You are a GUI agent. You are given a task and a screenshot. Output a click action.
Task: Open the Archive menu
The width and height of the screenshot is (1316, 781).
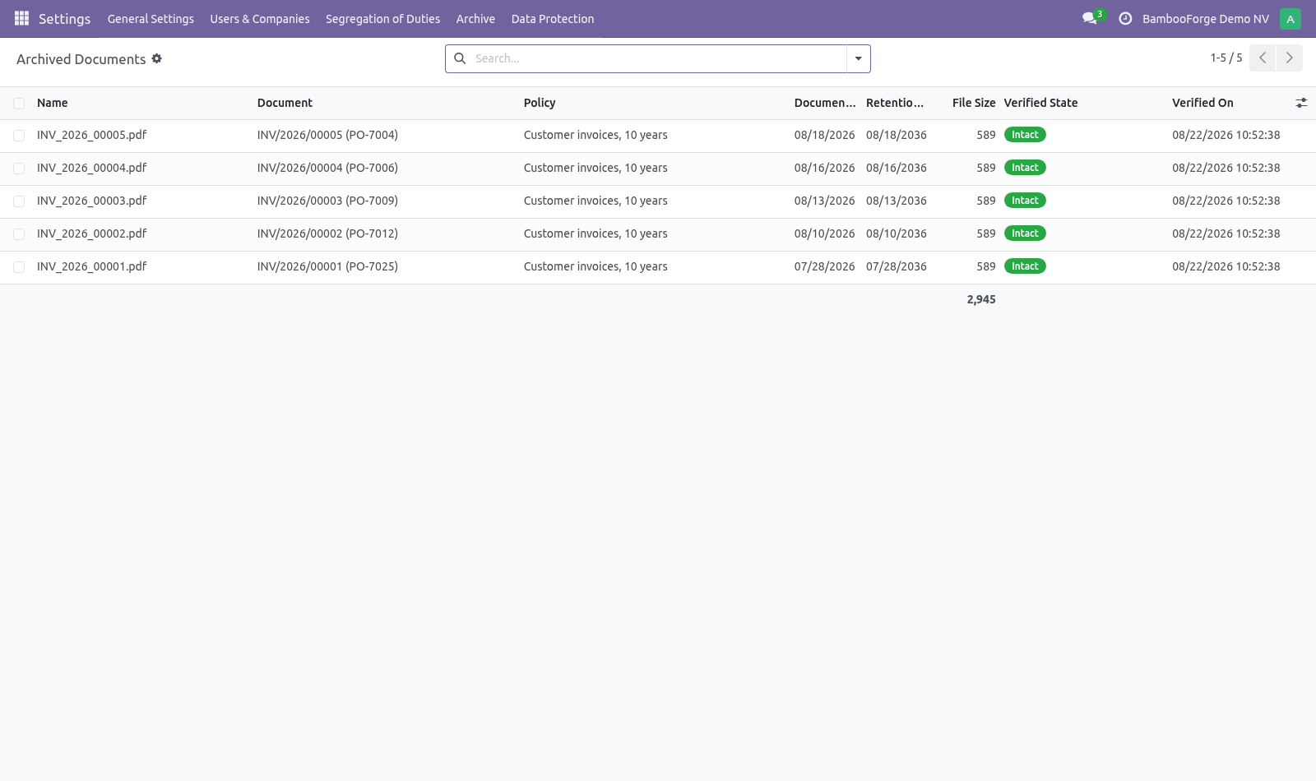[x=475, y=18]
